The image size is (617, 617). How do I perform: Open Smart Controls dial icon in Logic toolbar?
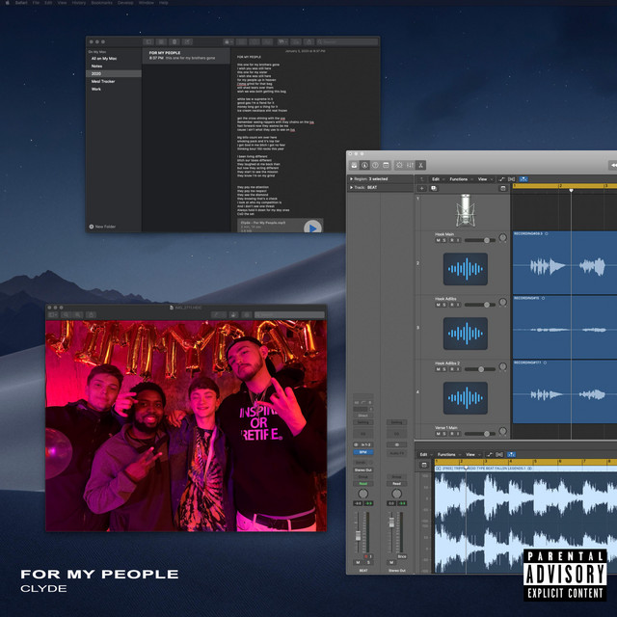(399, 165)
